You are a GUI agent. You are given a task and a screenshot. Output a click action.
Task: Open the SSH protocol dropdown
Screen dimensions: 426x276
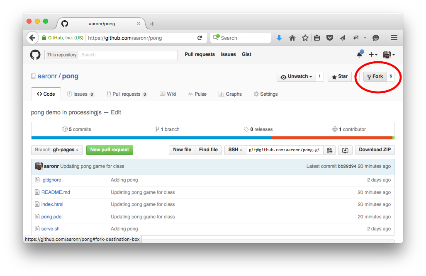pos(235,150)
